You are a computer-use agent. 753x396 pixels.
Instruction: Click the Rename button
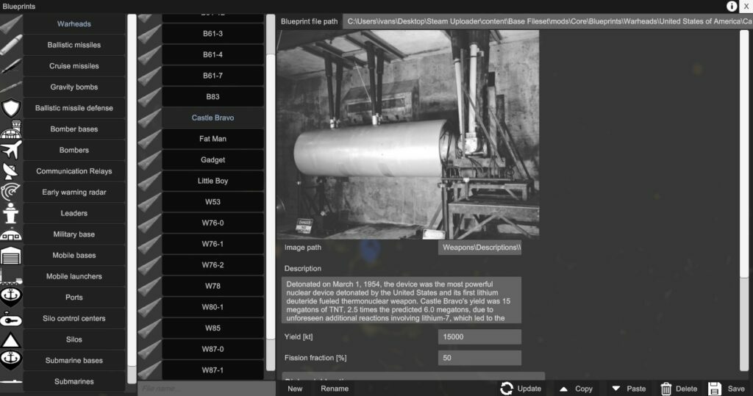[x=335, y=389]
